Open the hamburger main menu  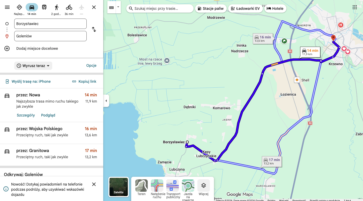(x=7, y=7)
